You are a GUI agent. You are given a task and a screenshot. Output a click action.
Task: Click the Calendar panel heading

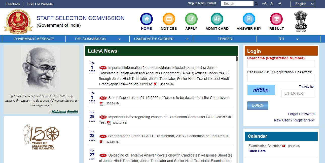pos(257,136)
